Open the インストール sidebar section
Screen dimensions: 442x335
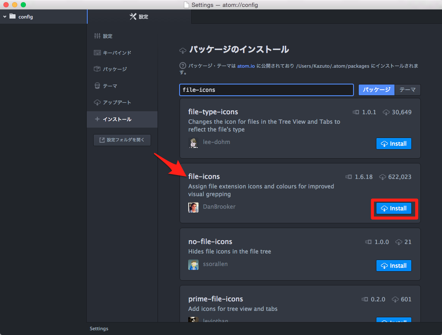coord(122,119)
